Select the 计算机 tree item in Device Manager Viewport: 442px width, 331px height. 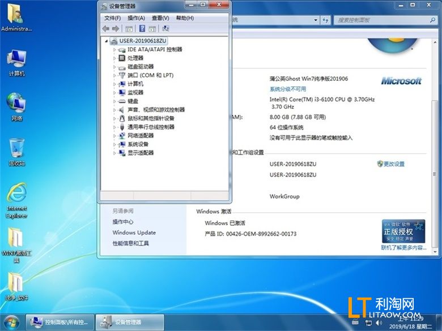(135, 84)
